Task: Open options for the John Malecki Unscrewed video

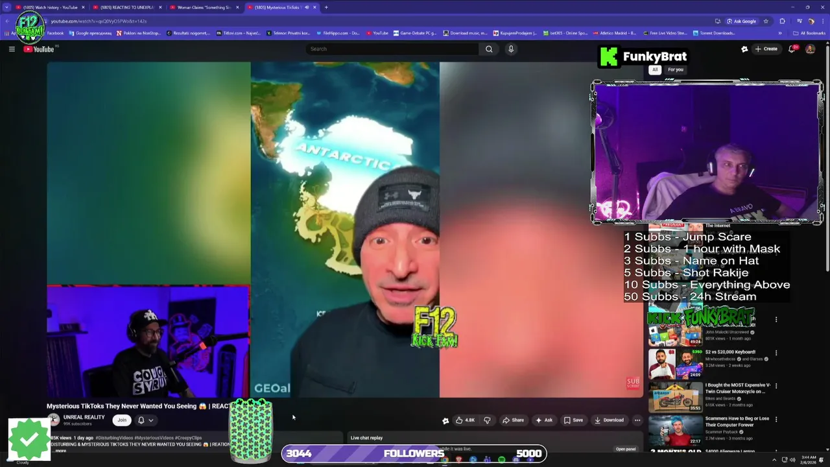Action: click(x=776, y=319)
